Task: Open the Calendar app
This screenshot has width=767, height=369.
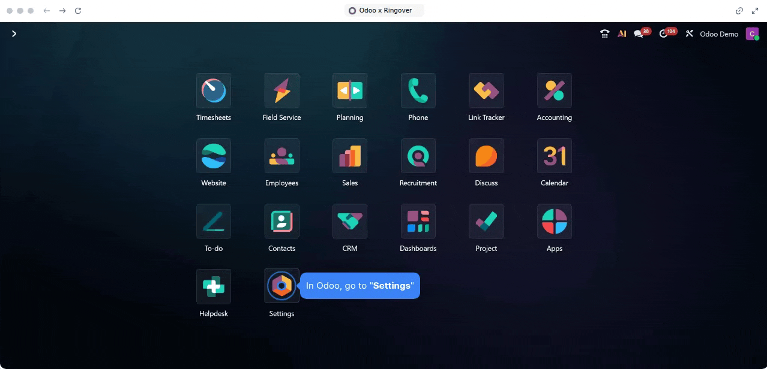Action: pyautogui.click(x=555, y=156)
